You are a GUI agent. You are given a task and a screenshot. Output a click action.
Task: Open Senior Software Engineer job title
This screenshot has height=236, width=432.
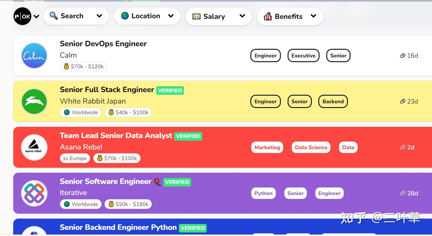[x=106, y=182]
